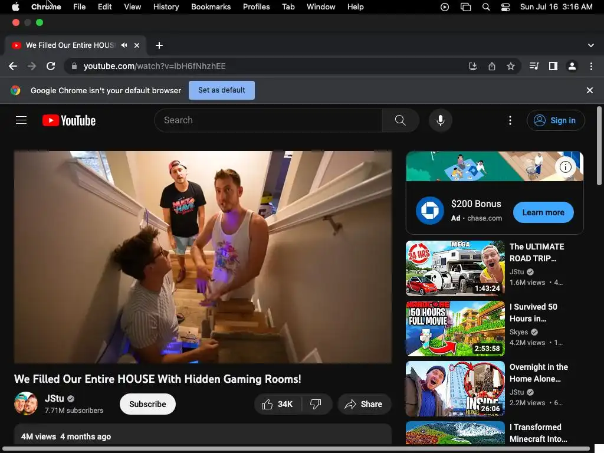Open Spotlight search in menu bar
The width and height of the screenshot is (604, 453).
point(486,7)
